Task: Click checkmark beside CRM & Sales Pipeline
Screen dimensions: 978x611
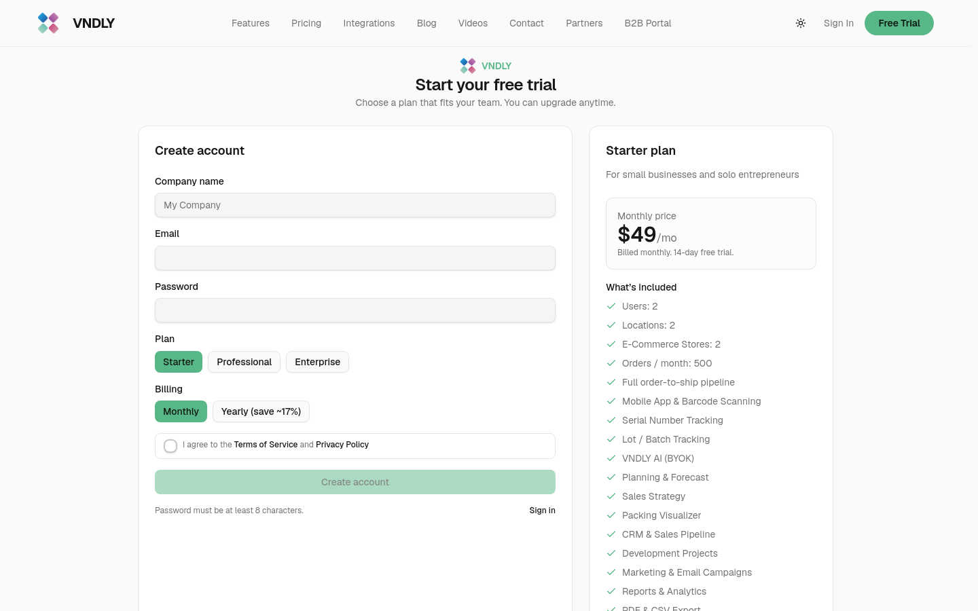Action: click(611, 534)
